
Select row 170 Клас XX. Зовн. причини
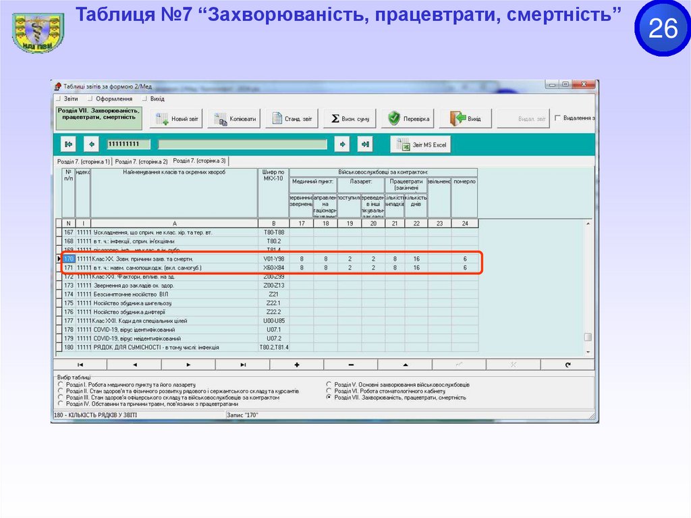pos(267,259)
